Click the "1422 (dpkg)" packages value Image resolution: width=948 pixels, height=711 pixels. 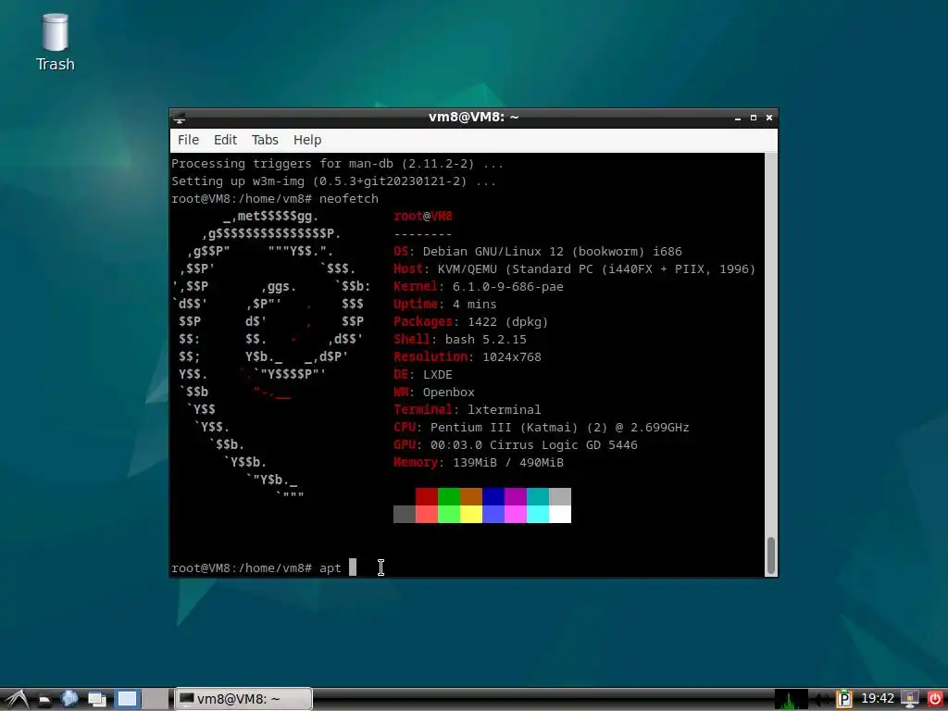pyautogui.click(x=507, y=321)
